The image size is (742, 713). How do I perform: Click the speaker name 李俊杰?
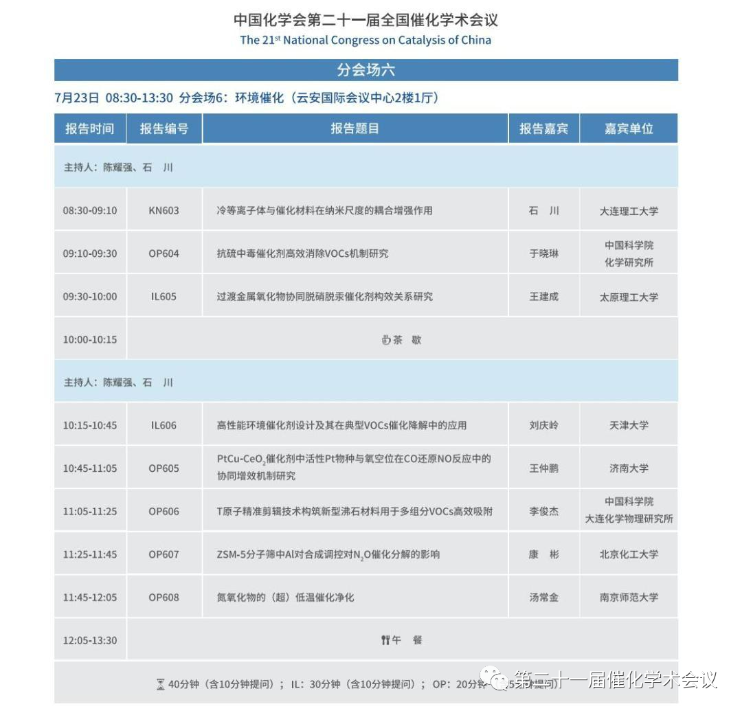pos(543,512)
